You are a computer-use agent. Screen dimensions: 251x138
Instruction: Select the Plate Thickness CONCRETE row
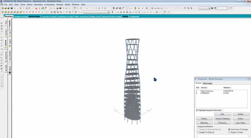point(221,91)
